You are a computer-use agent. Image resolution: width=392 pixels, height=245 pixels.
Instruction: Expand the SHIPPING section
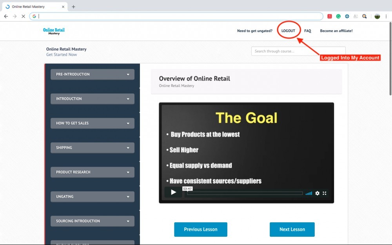[x=93, y=148]
